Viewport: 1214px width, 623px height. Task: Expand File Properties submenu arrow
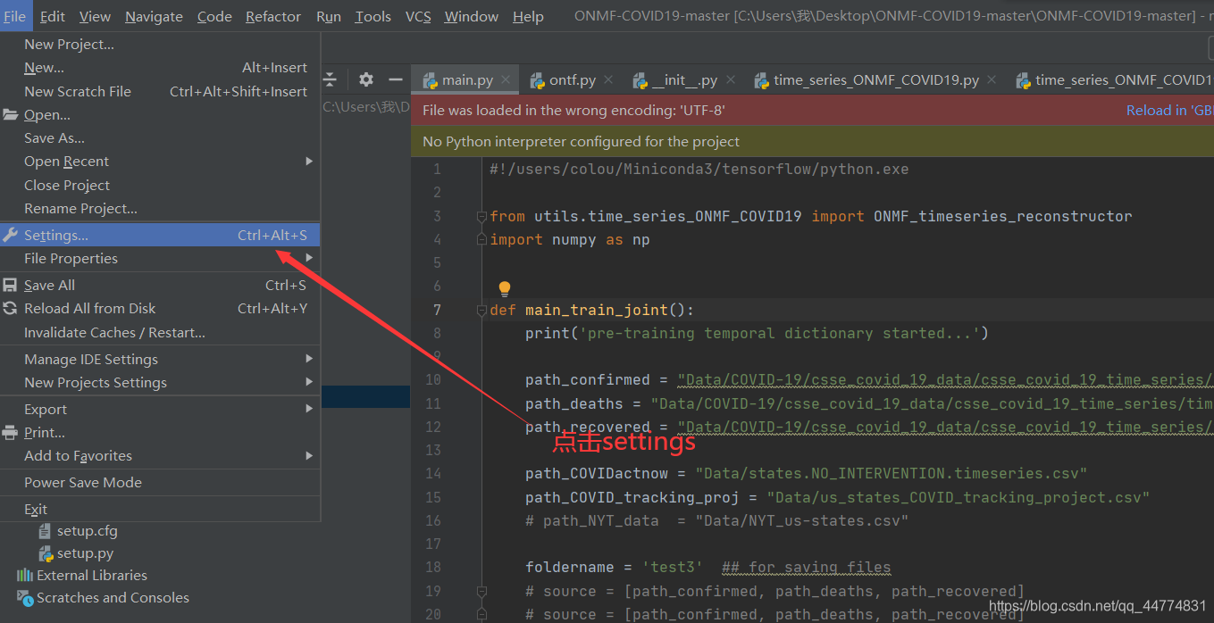click(x=309, y=258)
